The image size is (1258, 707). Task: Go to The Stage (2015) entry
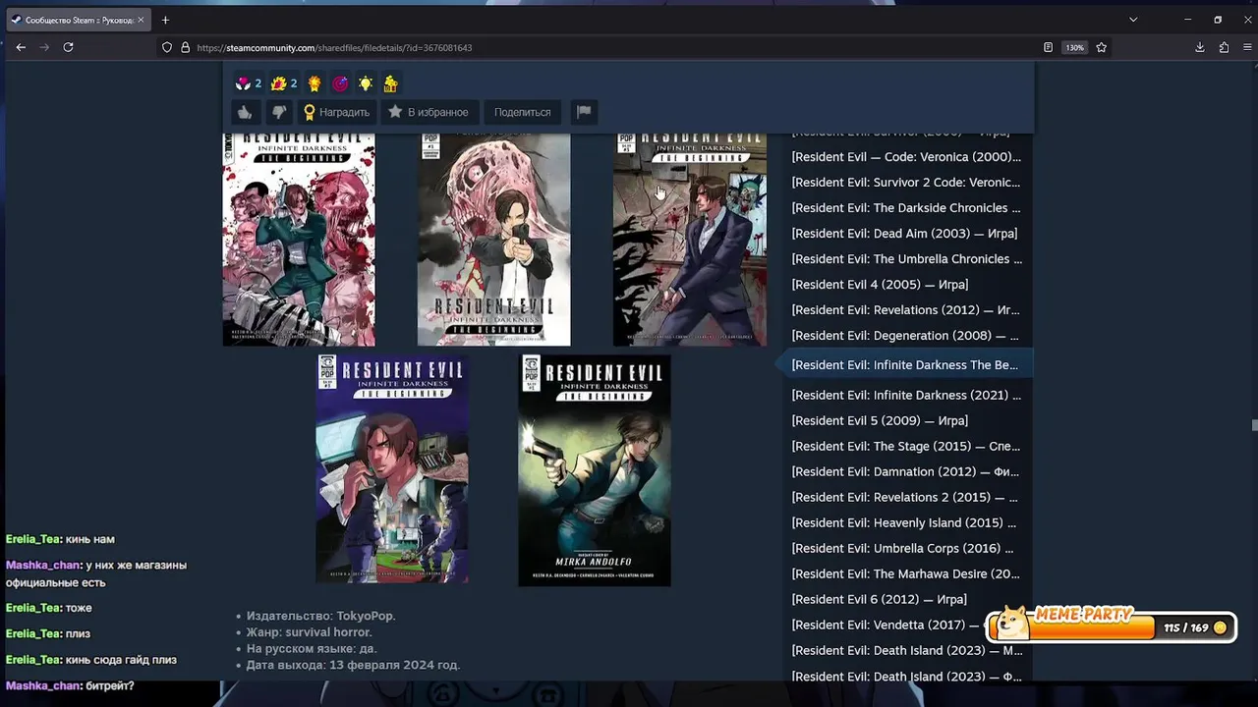click(x=905, y=446)
